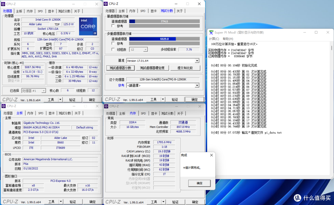Click 验证 button in memory window
Image resolution: width=334 pixels, height=205 pixels.
[x=175, y=202]
